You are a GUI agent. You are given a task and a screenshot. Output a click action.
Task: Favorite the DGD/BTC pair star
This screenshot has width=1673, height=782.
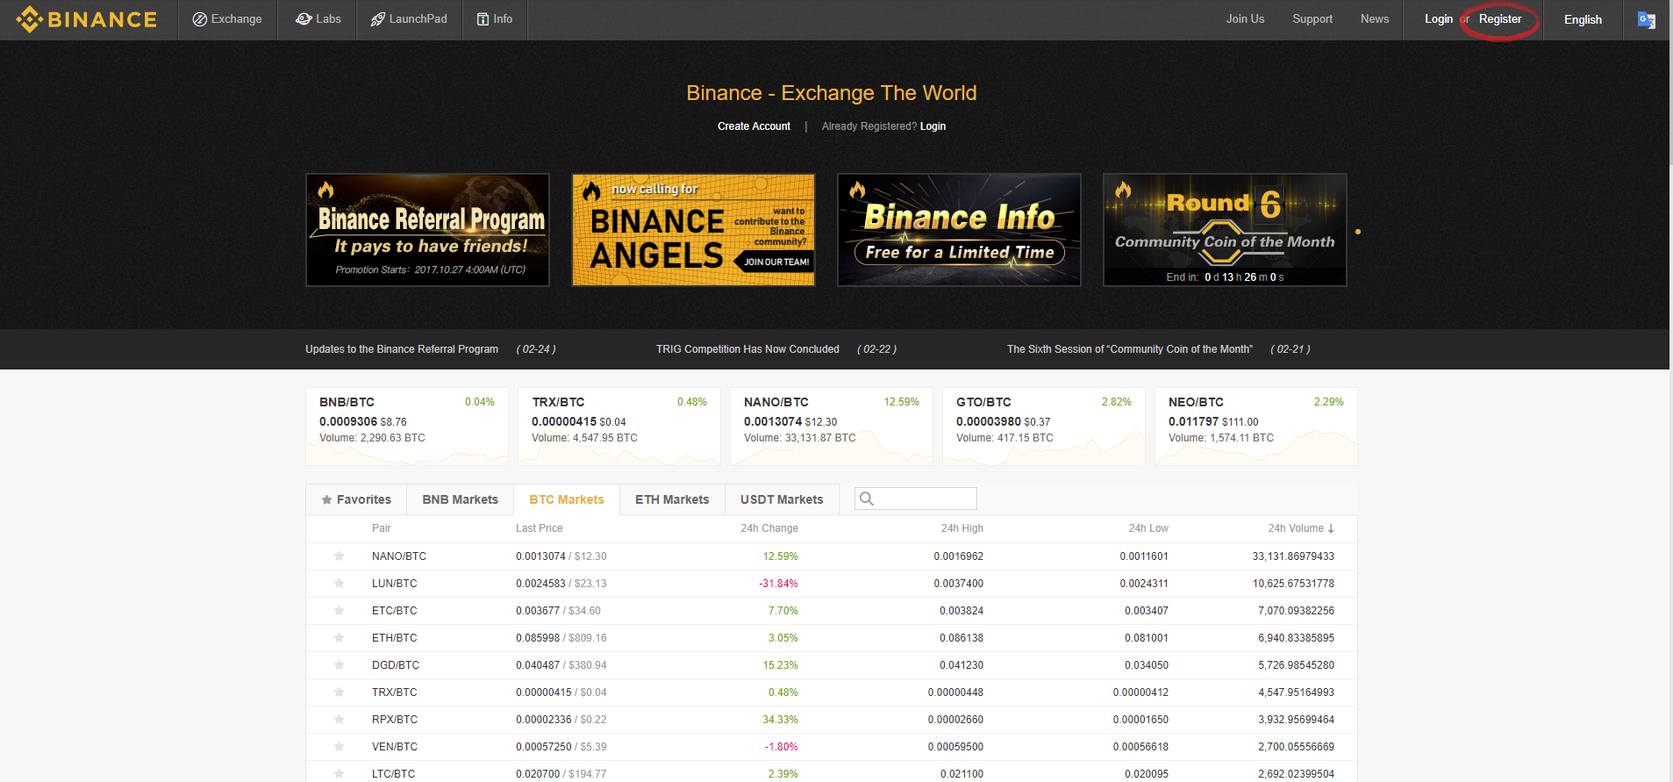pos(339,665)
